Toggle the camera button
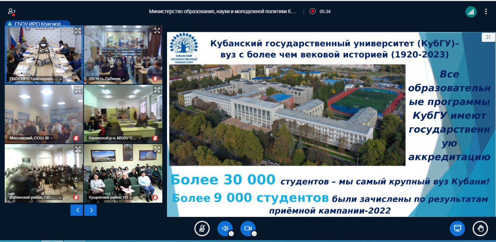The image size is (496, 242). point(248,228)
